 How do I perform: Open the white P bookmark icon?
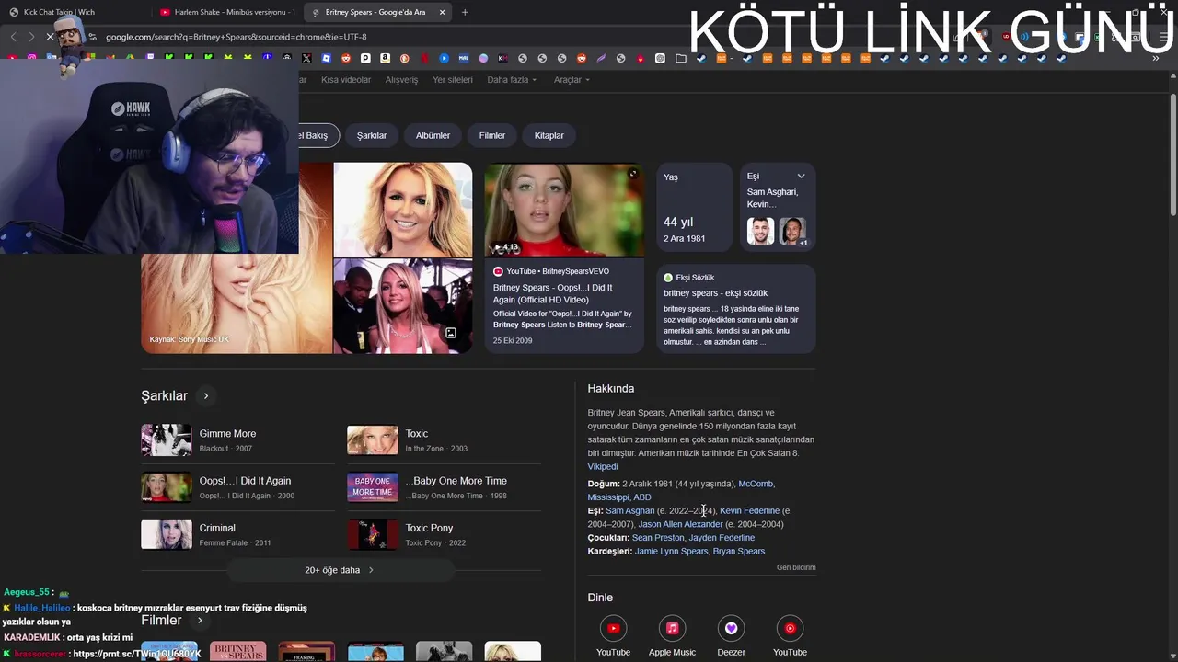click(x=365, y=58)
